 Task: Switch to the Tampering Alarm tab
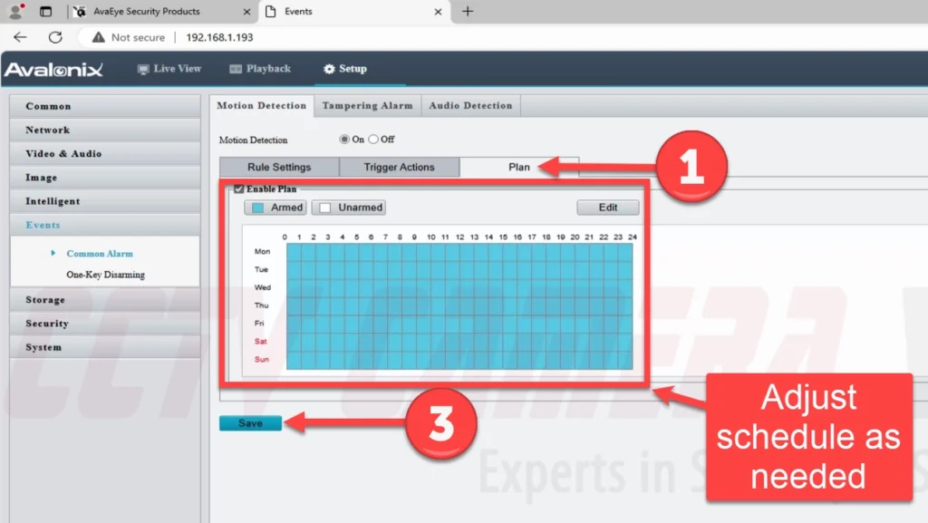[x=367, y=106]
